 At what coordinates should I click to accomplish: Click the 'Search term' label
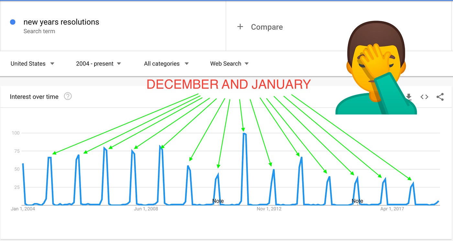tap(39, 31)
